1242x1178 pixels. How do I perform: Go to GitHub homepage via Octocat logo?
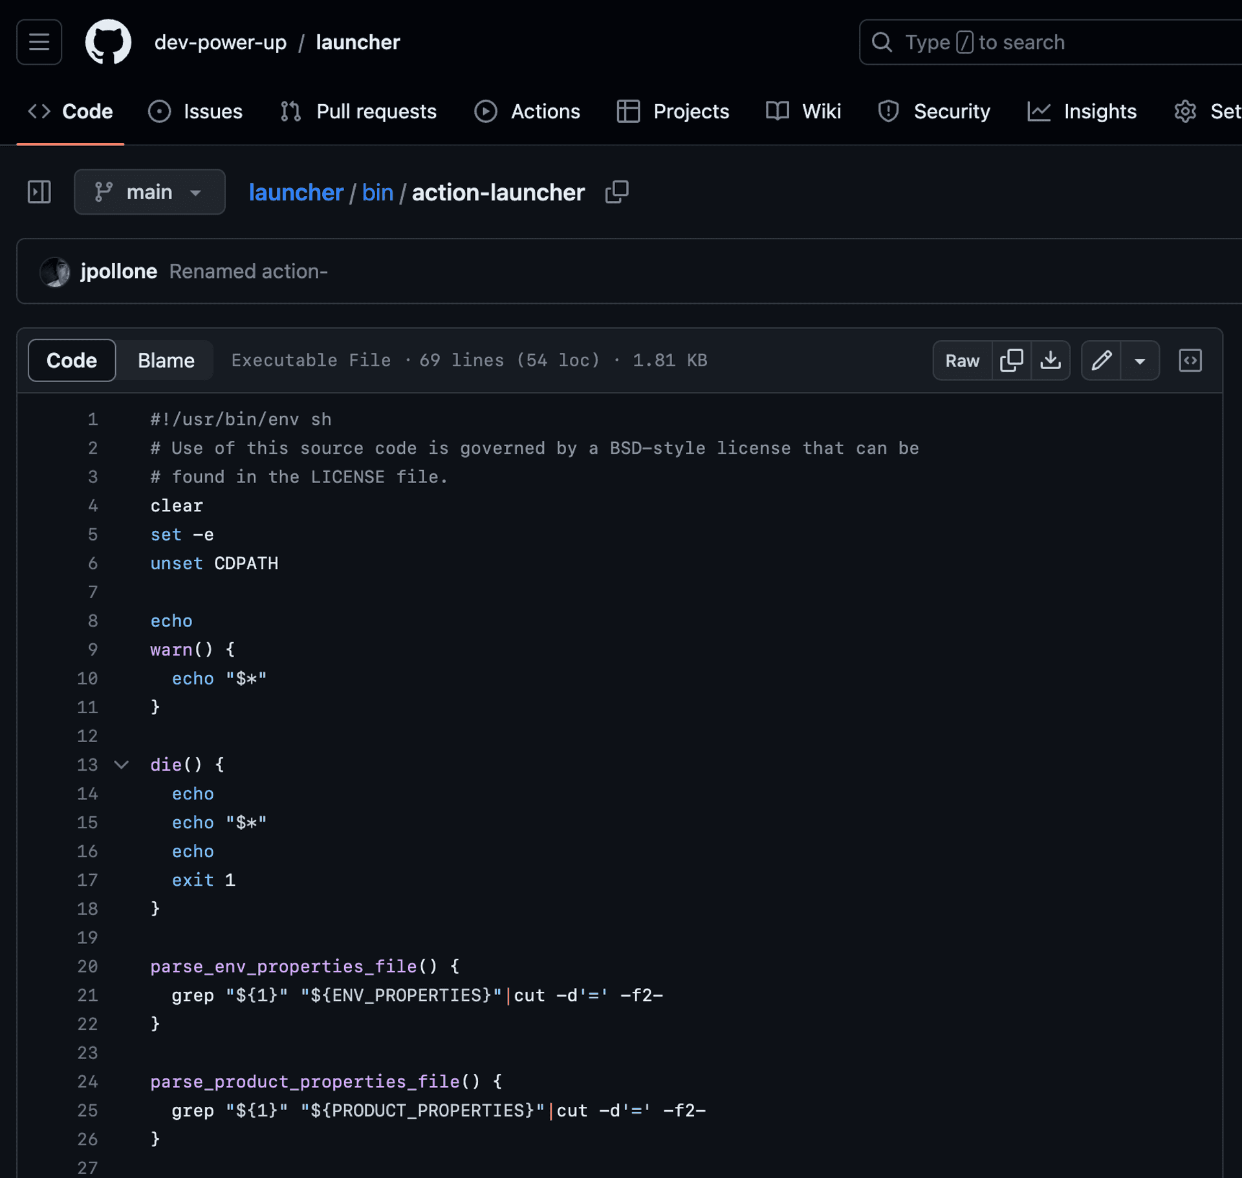pos(108,42)
